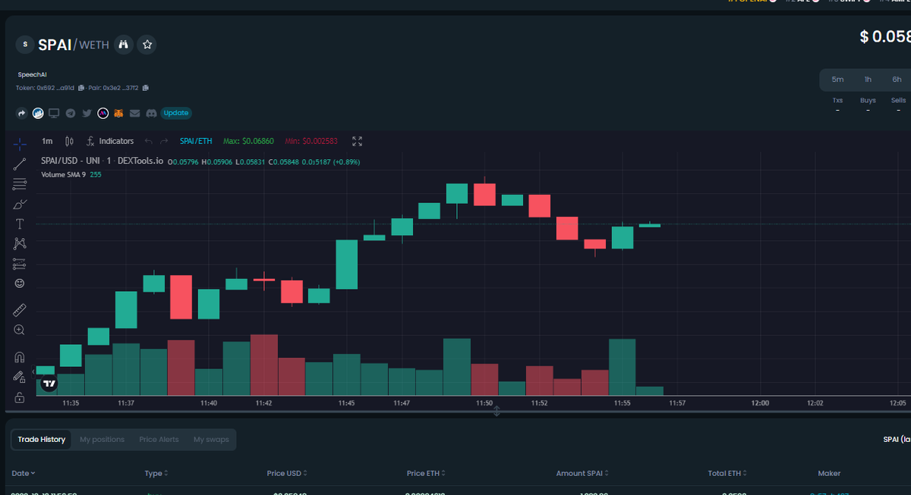Click the chart resize handle arrows
The height and width of the screenshot is (495, 911).
click(x=496, y=411)
